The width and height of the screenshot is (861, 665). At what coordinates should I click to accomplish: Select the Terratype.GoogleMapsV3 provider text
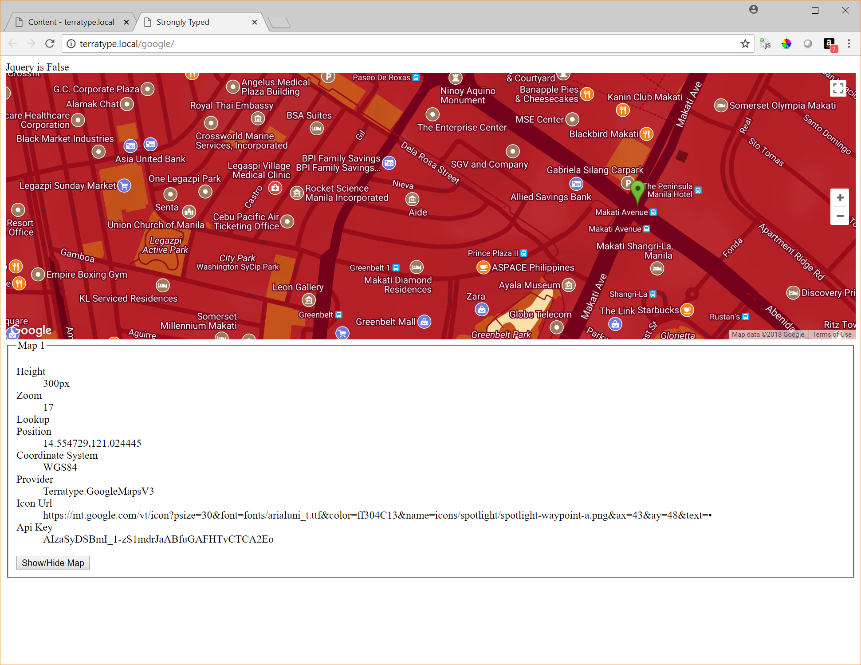point(98,491)
